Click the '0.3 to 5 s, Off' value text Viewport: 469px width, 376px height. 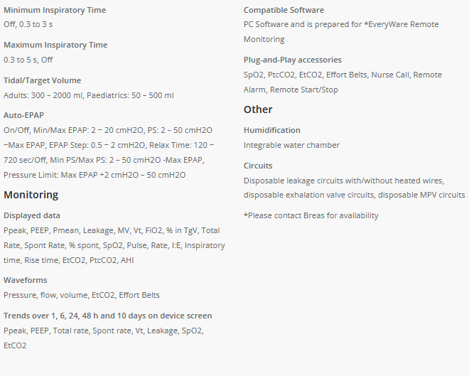(x=28, y=60)
